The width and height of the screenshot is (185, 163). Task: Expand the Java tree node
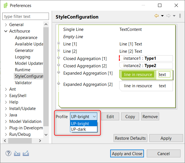click(6, 115)
